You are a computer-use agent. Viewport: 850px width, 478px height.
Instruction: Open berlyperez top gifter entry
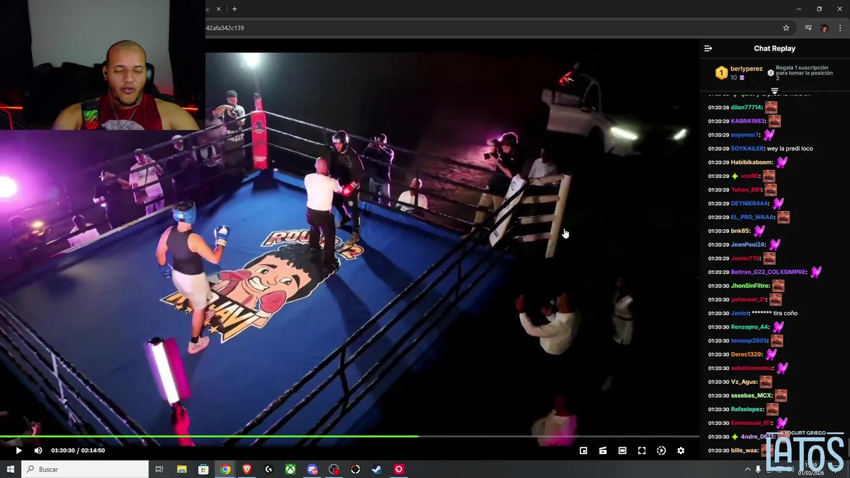tap(738, 73)
